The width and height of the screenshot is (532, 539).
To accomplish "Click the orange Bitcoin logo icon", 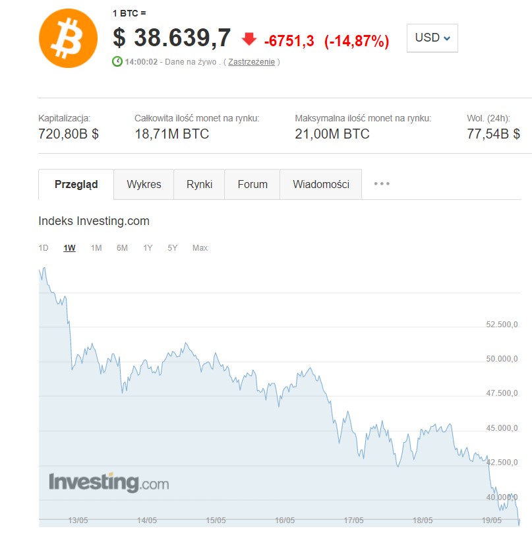I will click(68, 38).
